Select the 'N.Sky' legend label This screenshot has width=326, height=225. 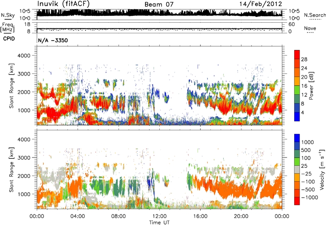tap(8, 15)
